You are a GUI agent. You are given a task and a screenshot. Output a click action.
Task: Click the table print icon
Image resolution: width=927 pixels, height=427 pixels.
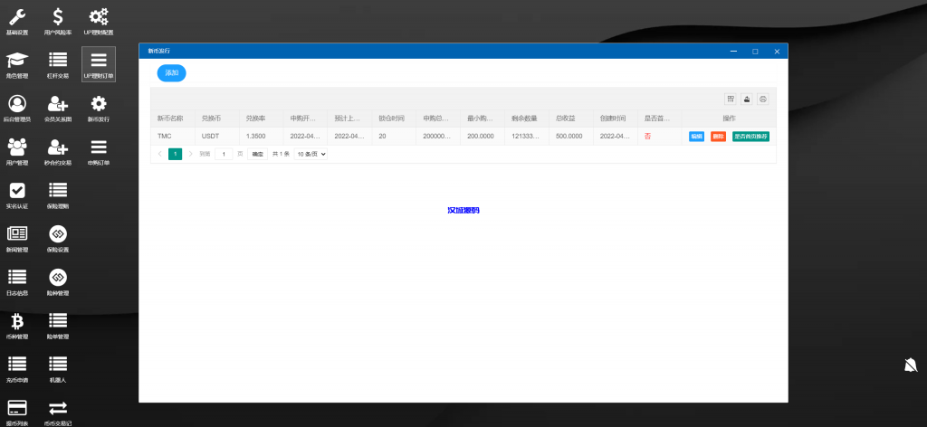point(763,100)
